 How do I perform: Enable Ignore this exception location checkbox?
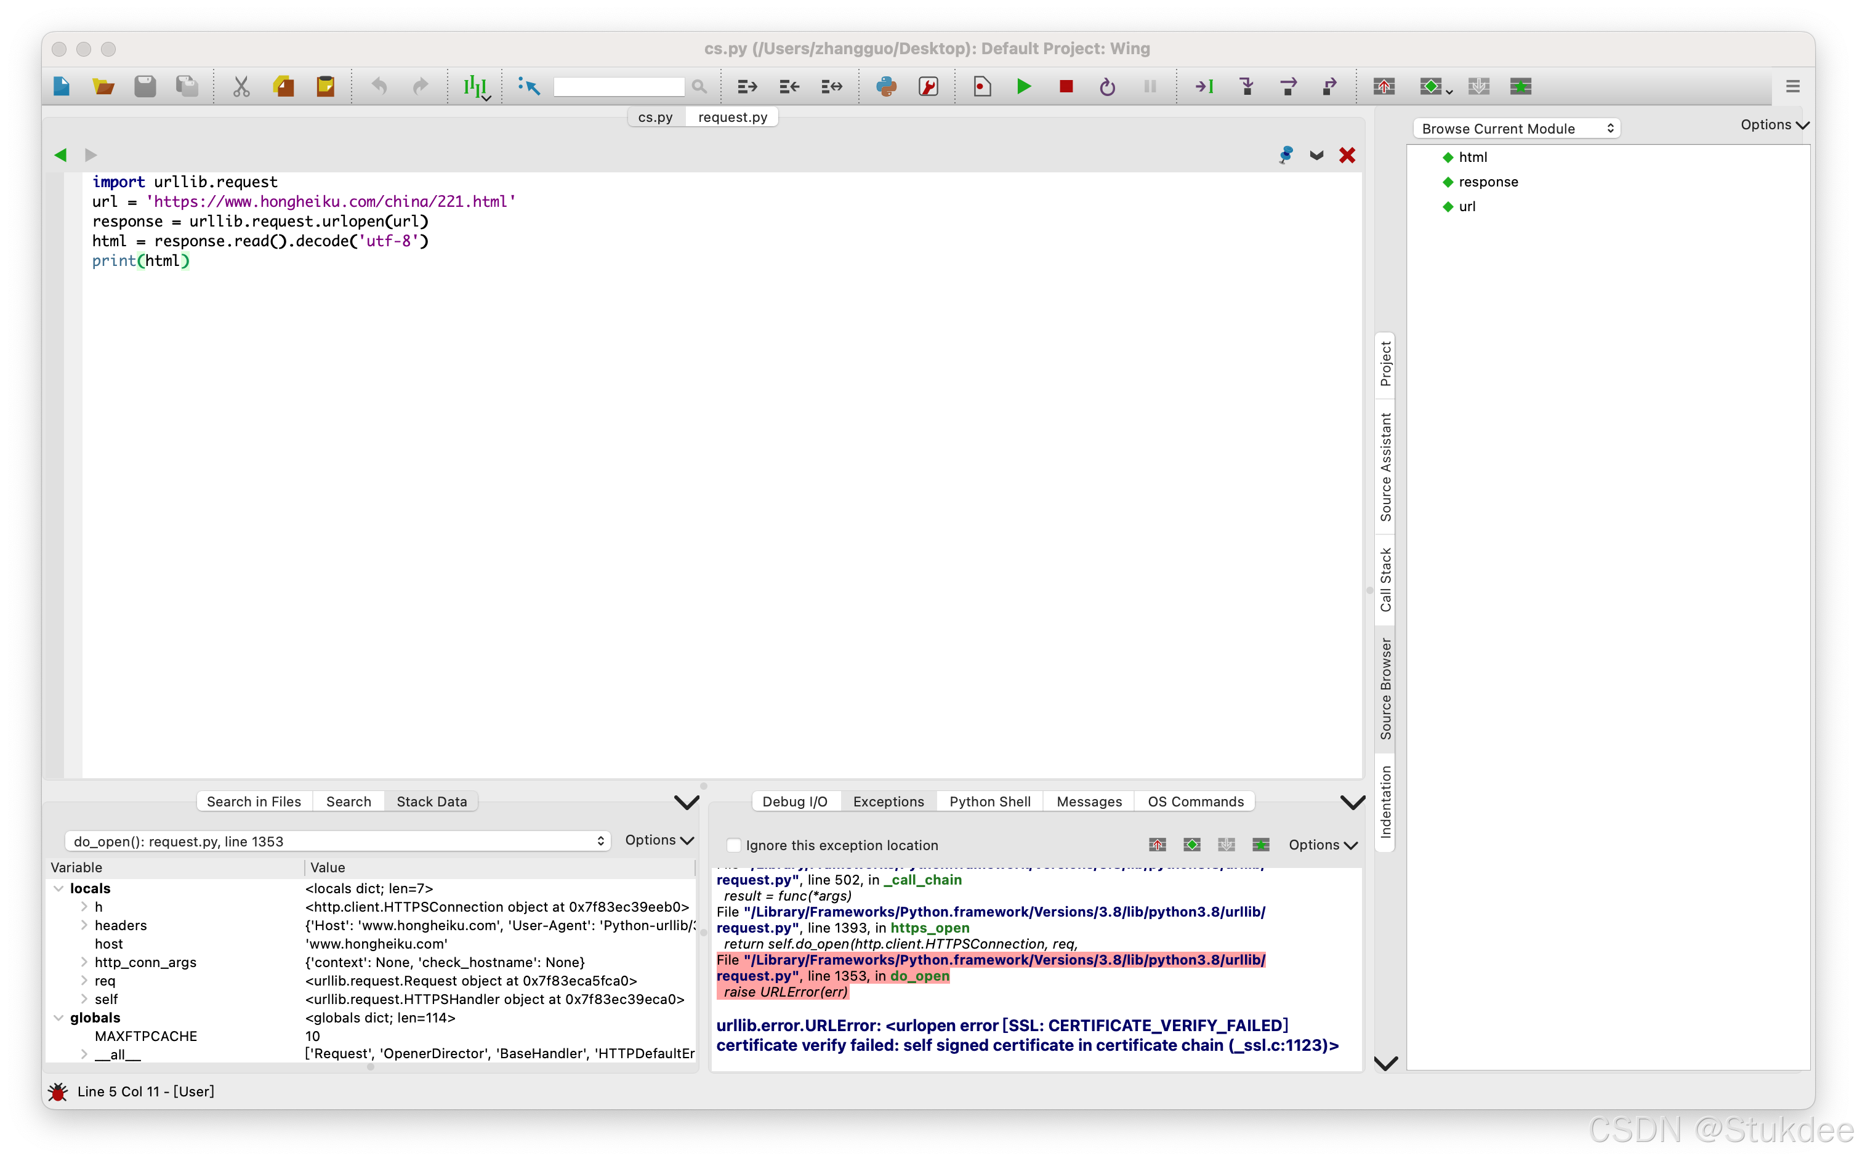tap(733, 845)
